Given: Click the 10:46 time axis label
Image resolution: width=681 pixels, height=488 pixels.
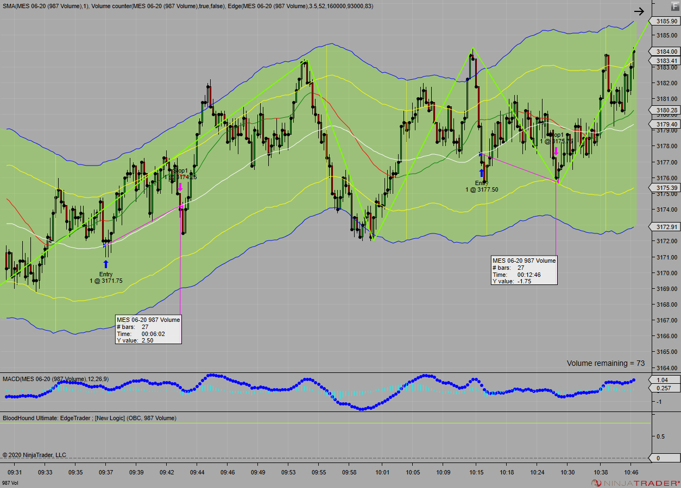Looking at the screenshot, I should click(630, 473).
